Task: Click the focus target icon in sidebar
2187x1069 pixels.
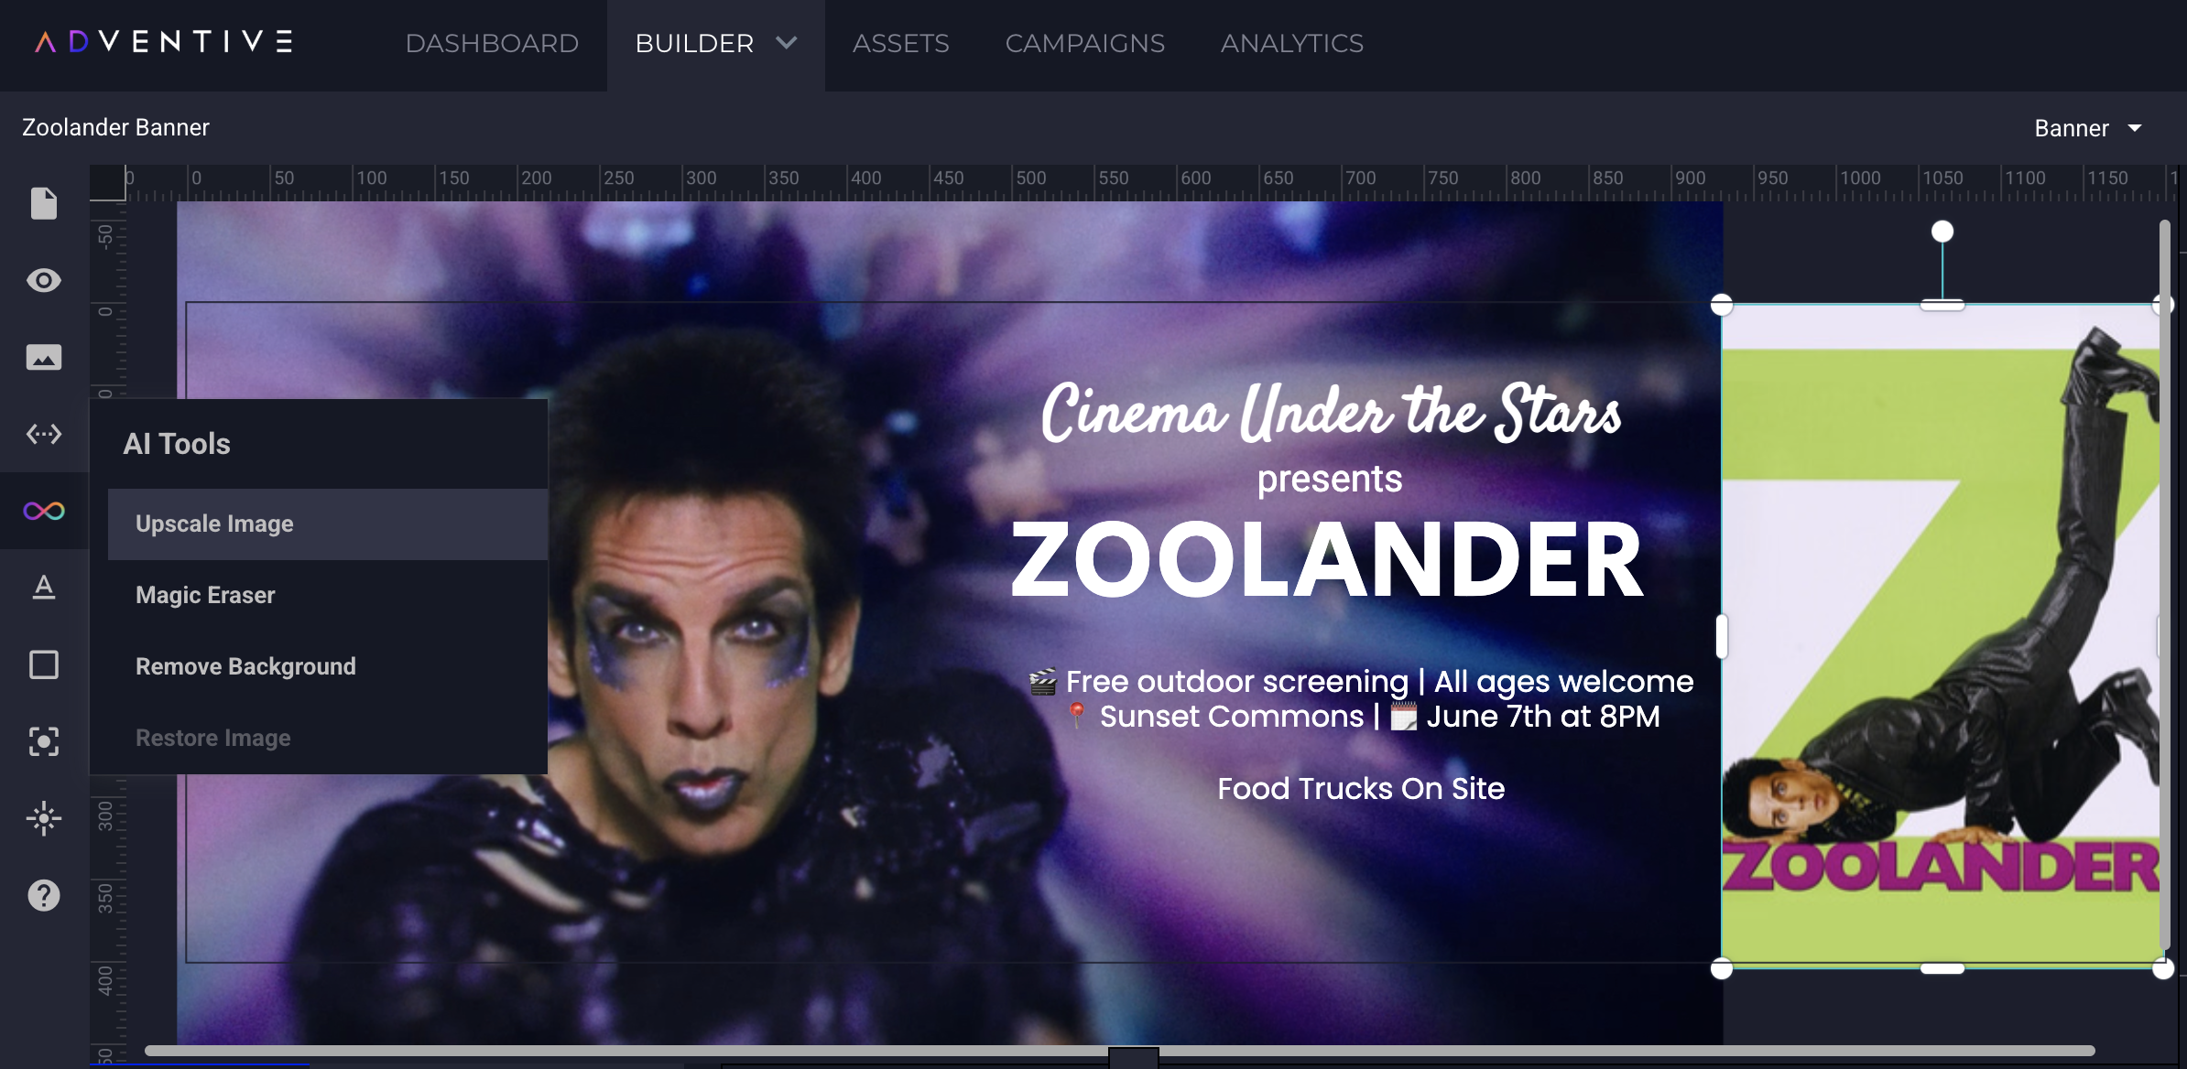Action: (x=44, y=741)
